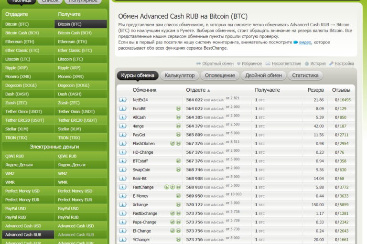
Task: Open info icon for PayGet row
Action: point(123,135)
